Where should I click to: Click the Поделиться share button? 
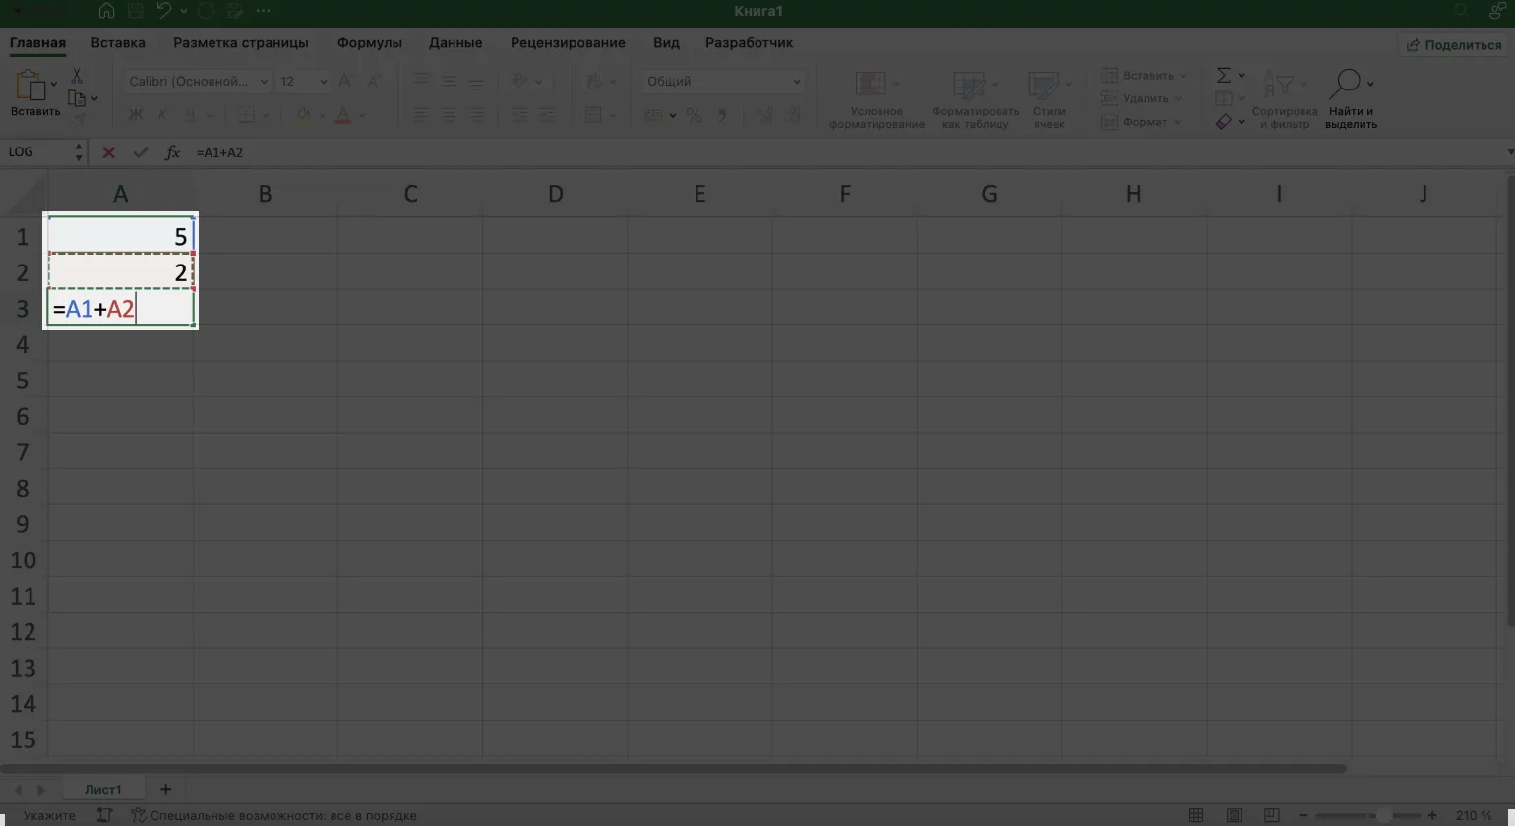(x=1454, y=44)
